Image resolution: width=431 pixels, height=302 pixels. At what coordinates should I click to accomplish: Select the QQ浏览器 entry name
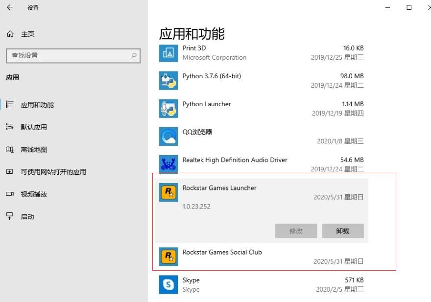click(197, 132)
